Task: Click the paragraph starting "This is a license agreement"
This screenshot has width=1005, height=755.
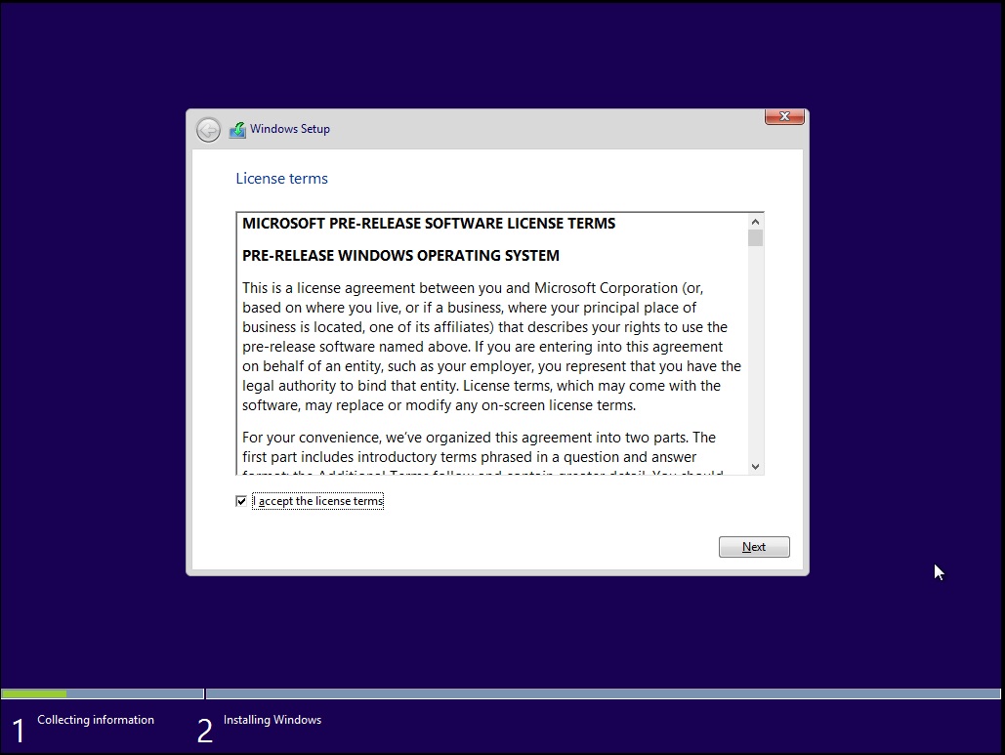Action: [491, 347]
